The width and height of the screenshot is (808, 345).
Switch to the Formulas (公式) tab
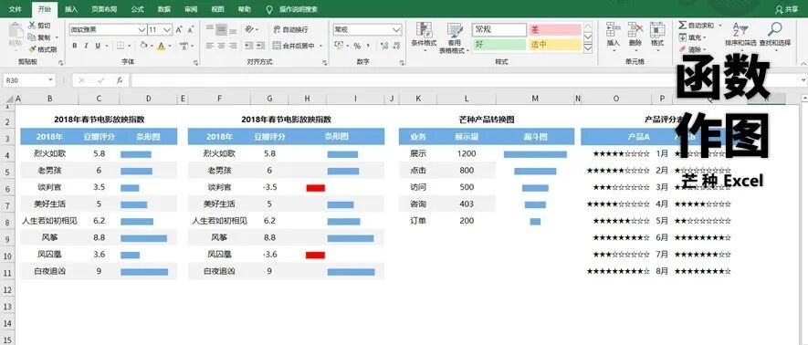(x=137, y=9)
